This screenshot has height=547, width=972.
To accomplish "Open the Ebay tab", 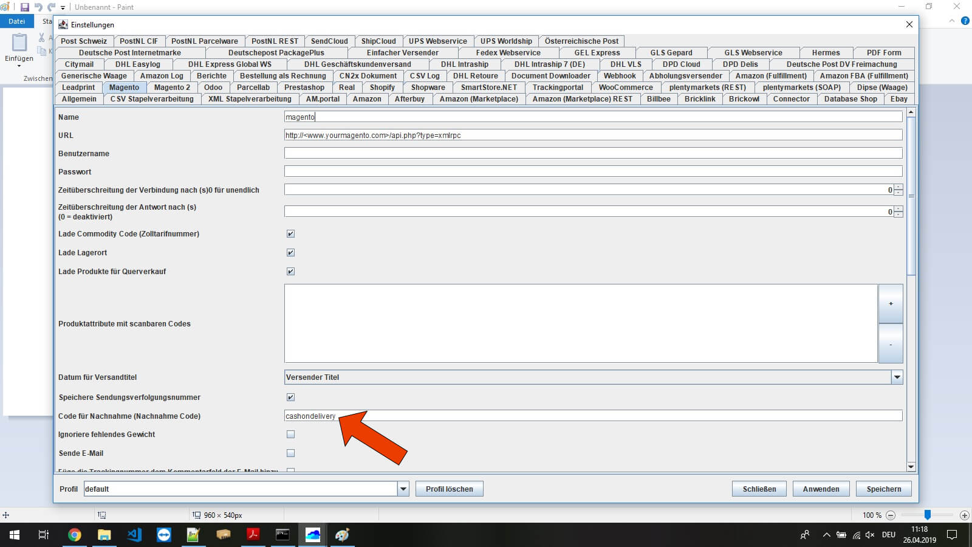I will point(899,99).
